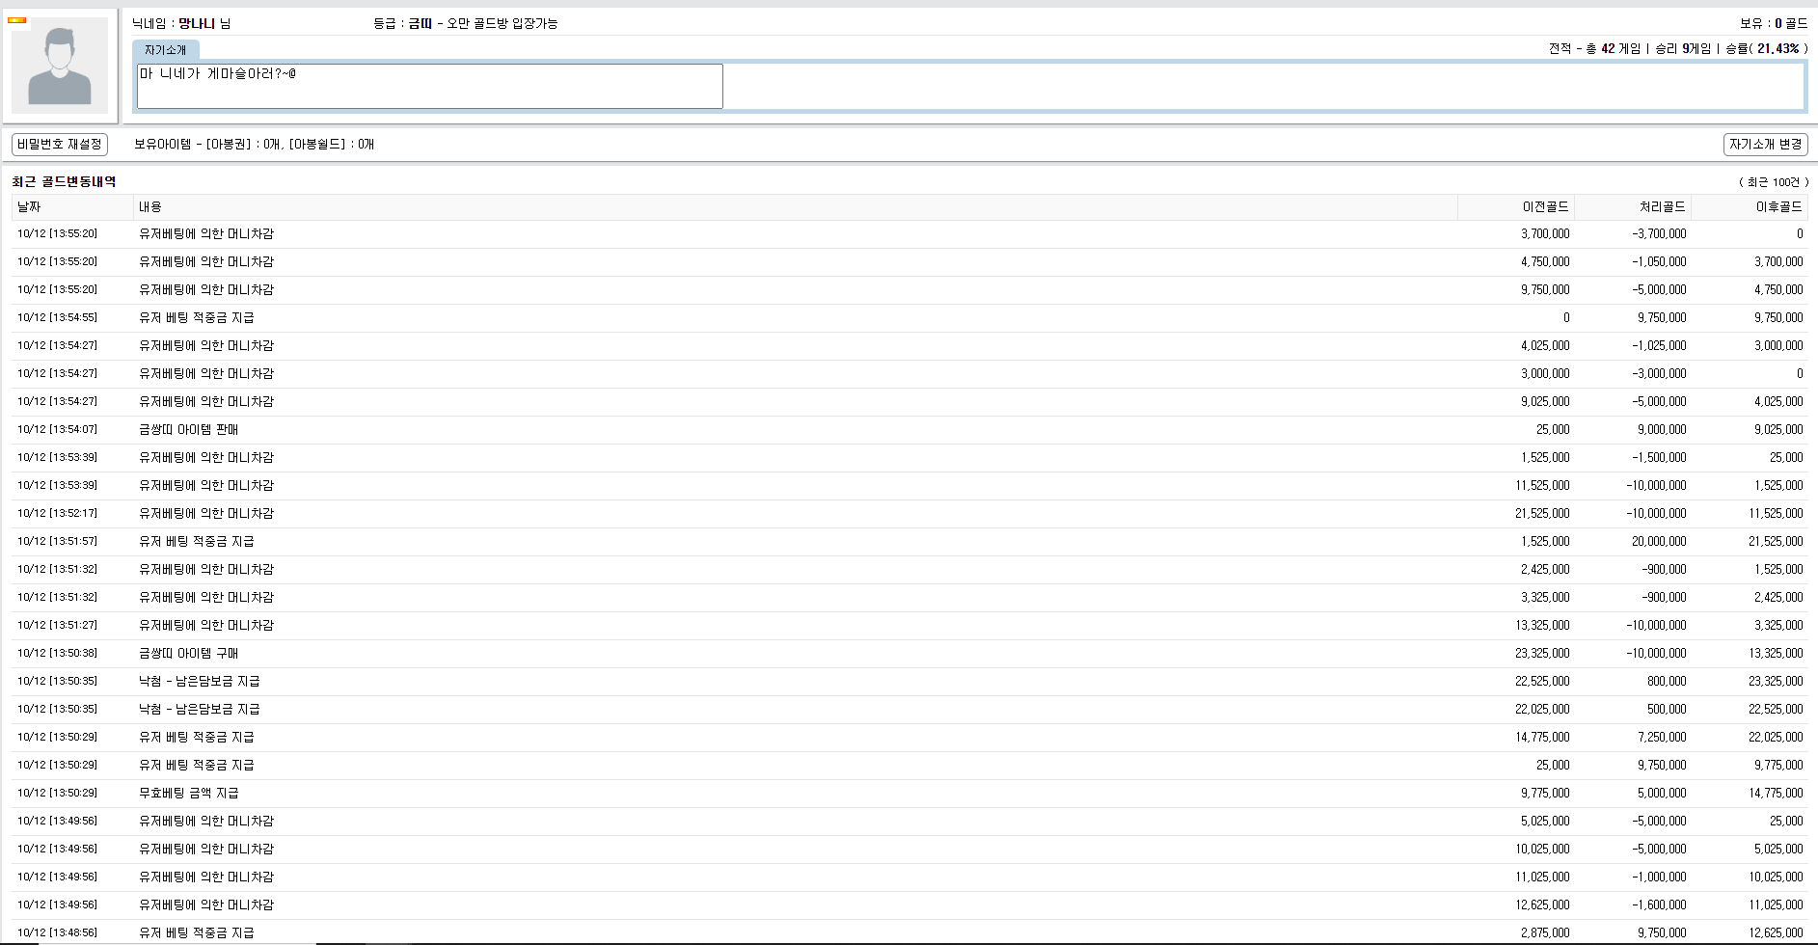
Task: Select the 금쌍띠 아이템 구매 row
Action: [x=189, y=654]
